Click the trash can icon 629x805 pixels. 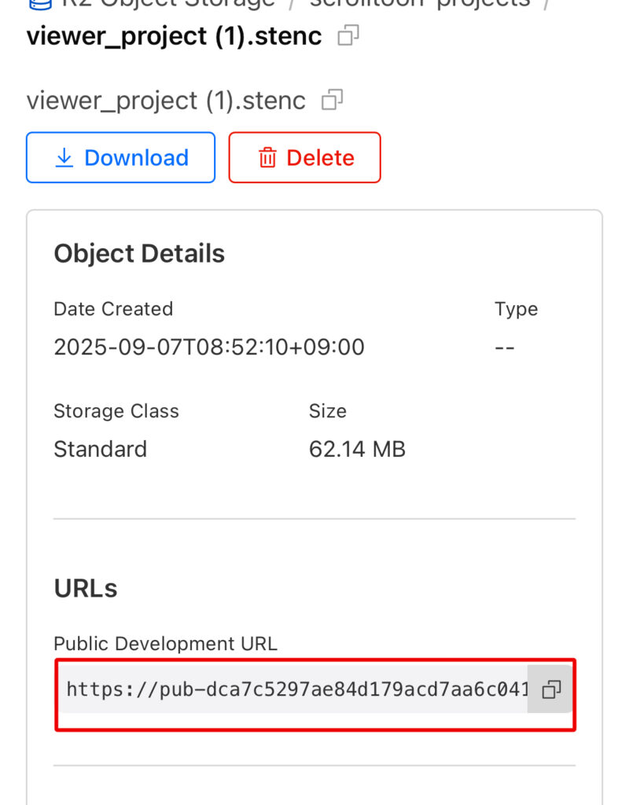(267, 158)
